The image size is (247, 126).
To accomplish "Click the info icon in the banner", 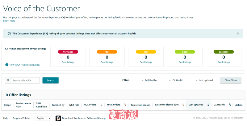I will [9, 33].
